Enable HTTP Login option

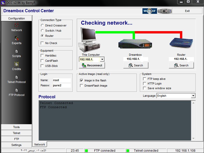[145, 84]
